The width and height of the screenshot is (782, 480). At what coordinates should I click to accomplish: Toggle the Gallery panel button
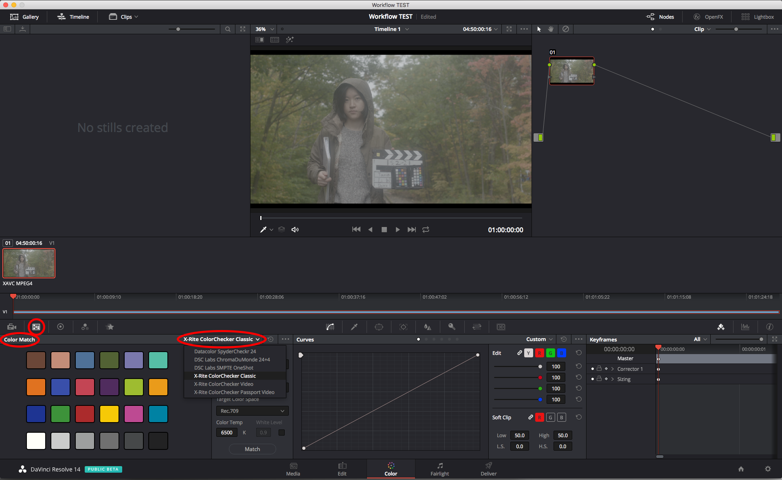point(24,17)
